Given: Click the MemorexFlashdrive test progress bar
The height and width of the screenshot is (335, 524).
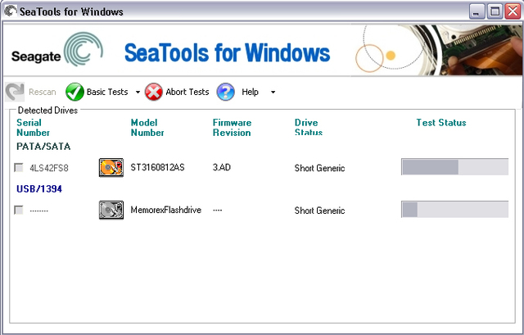Looking at the screenshot, I should pyautogui.click(x=455, y=210).
